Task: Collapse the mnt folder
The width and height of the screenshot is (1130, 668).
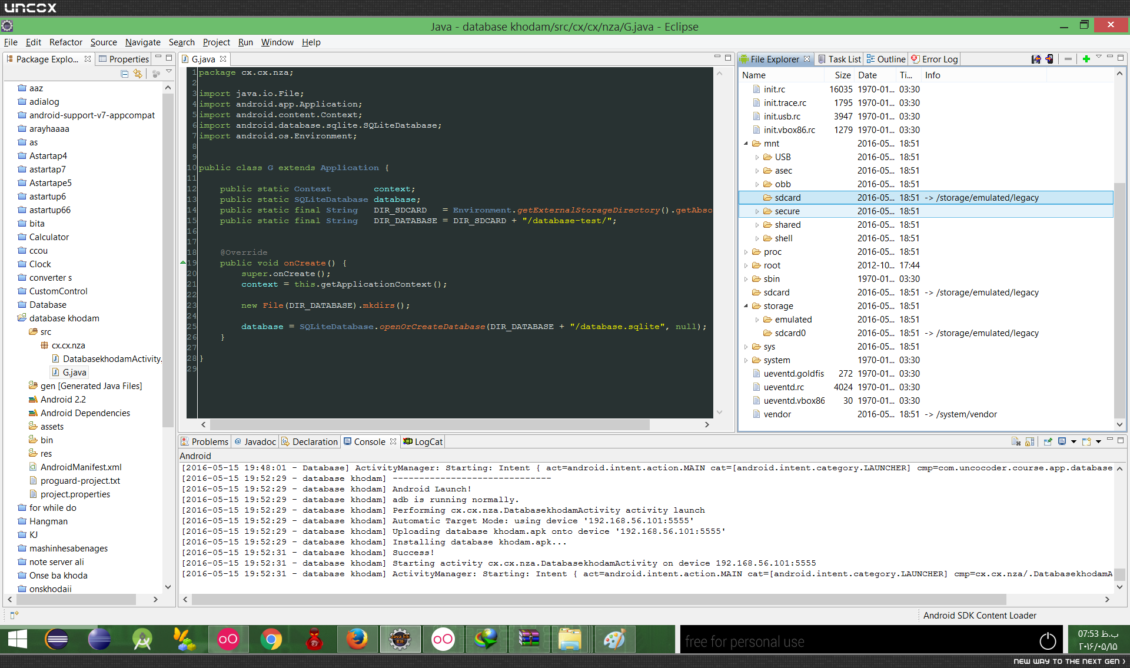Action: coord(746,144)
